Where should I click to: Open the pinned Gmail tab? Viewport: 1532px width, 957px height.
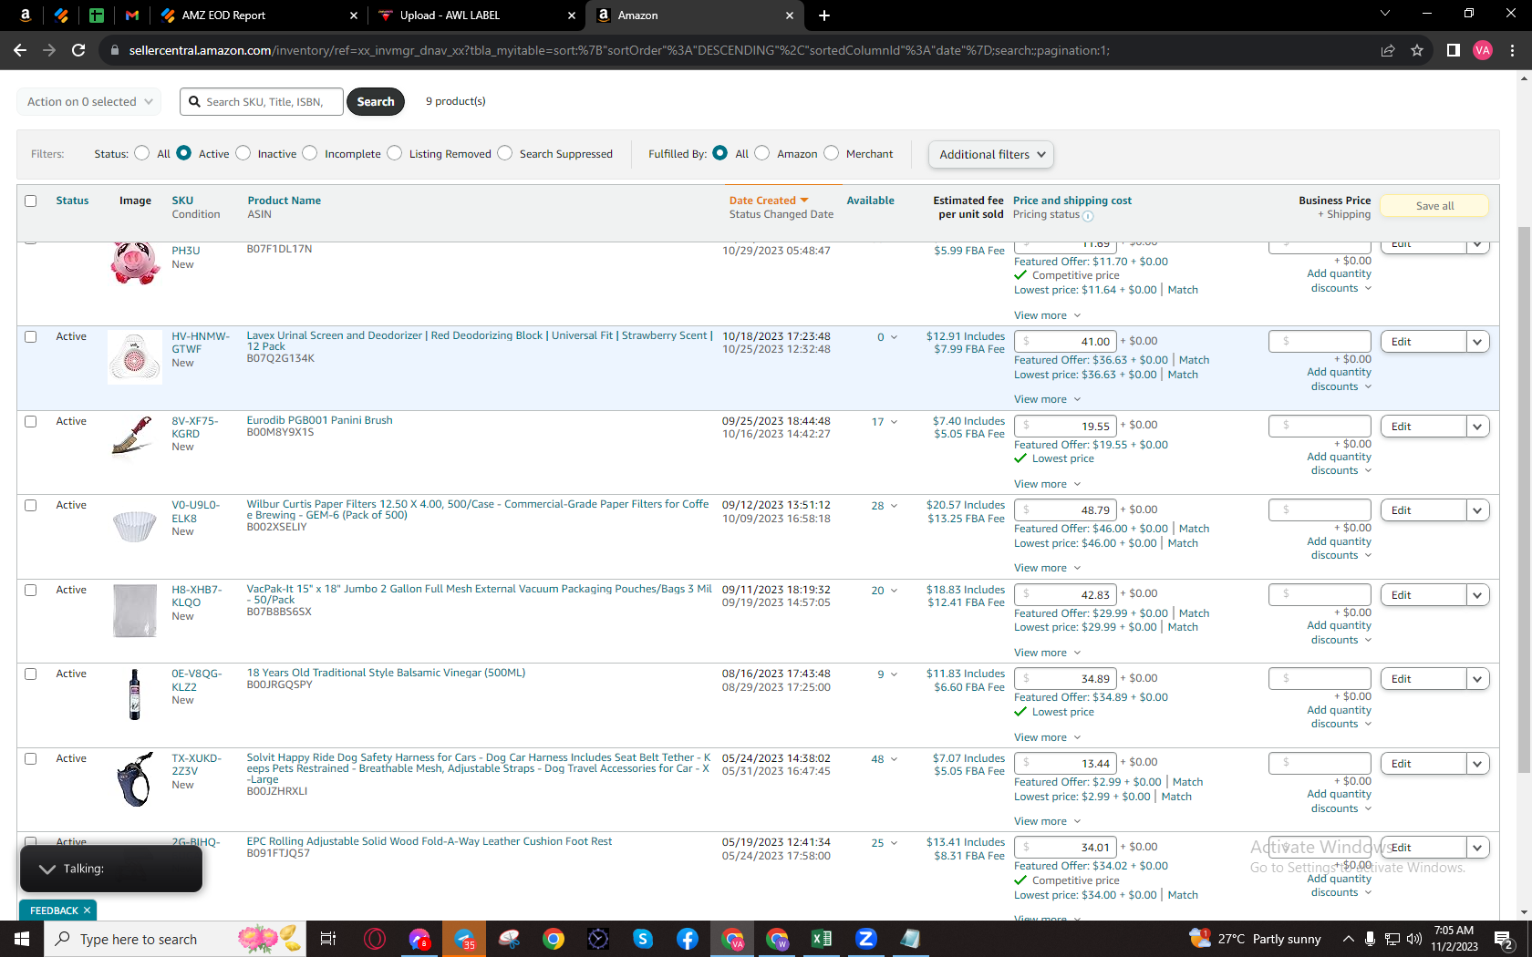132,15
